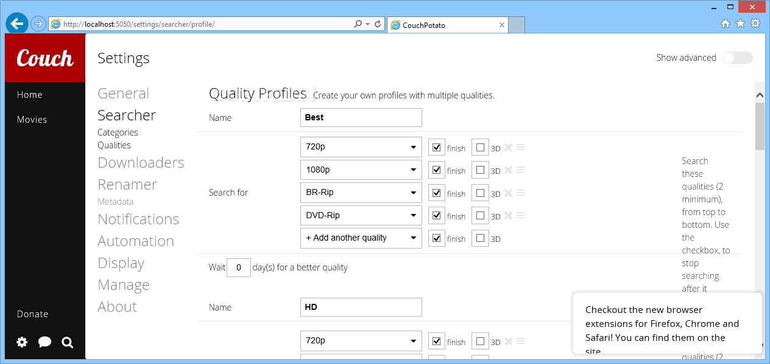Enable 3D on Add another quality row
Screen dimensions: 770x364
coord(480,238)
